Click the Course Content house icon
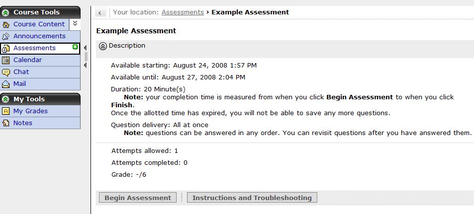This screenshot has height=214, width=474. pos(6,24)
